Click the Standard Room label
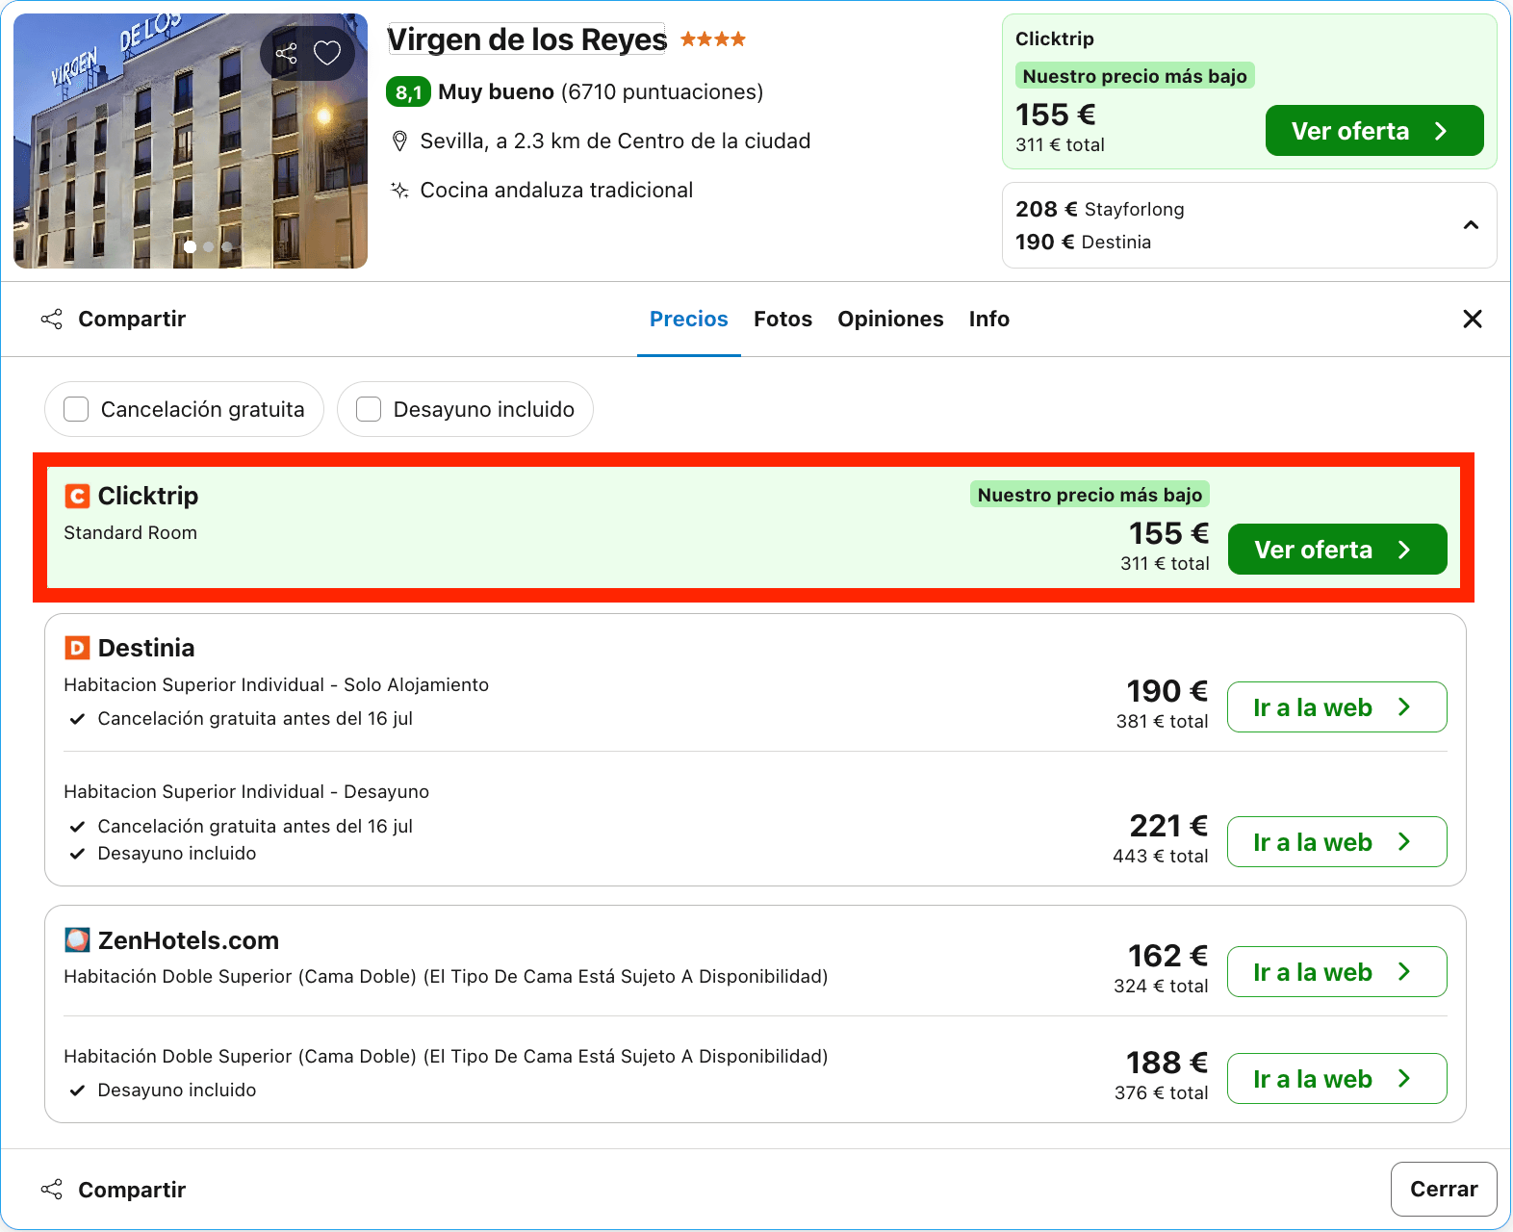 tap(131, 533)
